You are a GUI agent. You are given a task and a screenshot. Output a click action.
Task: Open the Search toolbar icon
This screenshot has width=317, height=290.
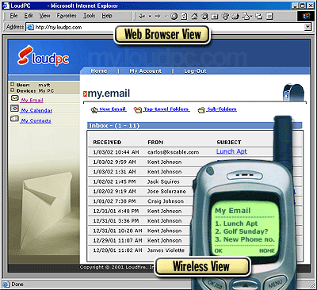(204, 17)
